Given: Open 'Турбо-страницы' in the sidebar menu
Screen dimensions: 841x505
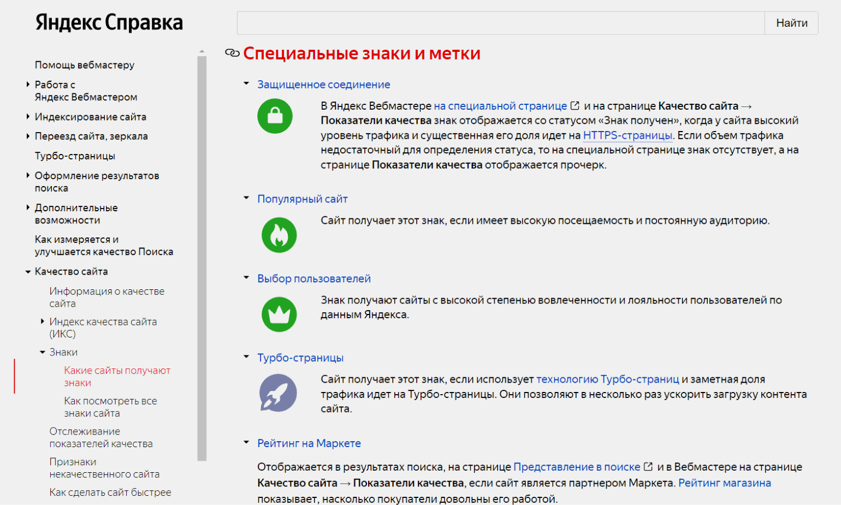Looking at the screenshot, I should [x=75, y=156].
